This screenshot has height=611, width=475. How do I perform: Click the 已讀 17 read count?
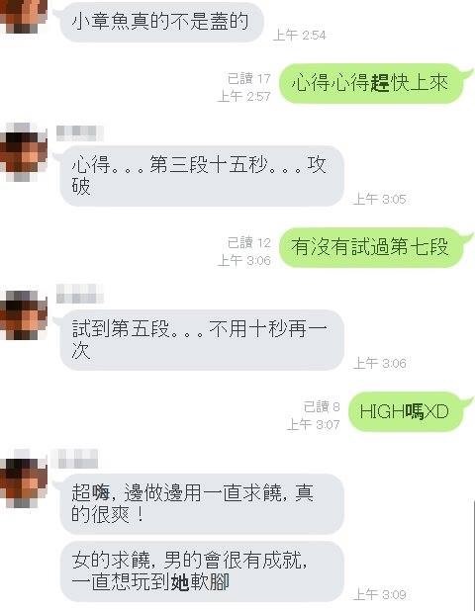[248, 79]
